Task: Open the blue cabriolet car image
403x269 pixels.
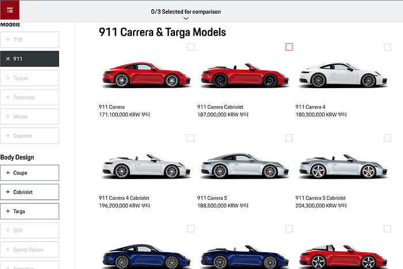Action: [245, 256]
